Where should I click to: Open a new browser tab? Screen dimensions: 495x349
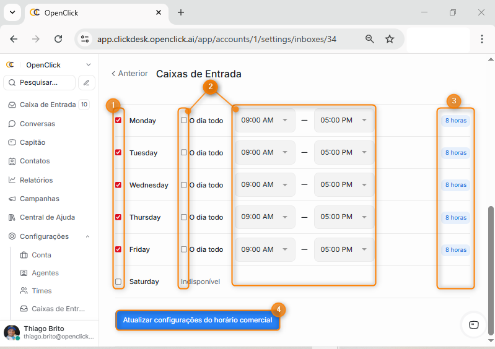181,12
